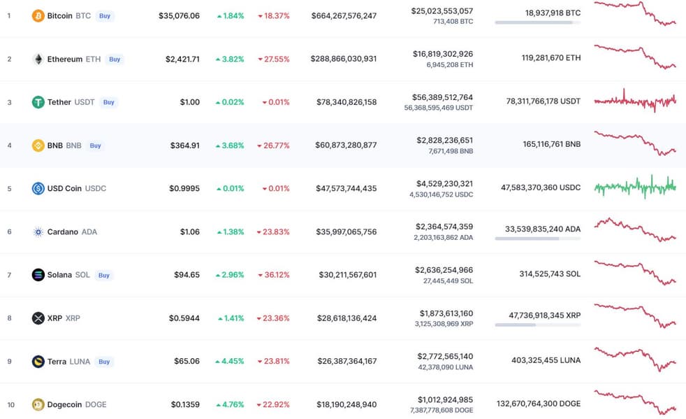Click the Cardano logo icon
This screenshot has height=419, width=686.
(x=38, y=232)
